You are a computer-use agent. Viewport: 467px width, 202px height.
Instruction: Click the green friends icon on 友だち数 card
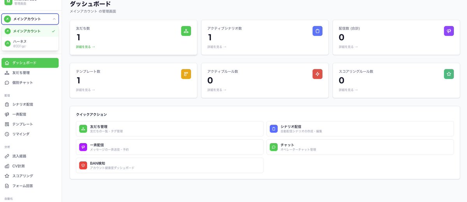coord(186,31)
